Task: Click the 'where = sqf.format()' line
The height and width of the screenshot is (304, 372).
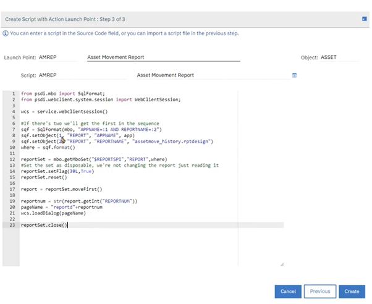Action: pyautogui.click(x=48, y=148)
